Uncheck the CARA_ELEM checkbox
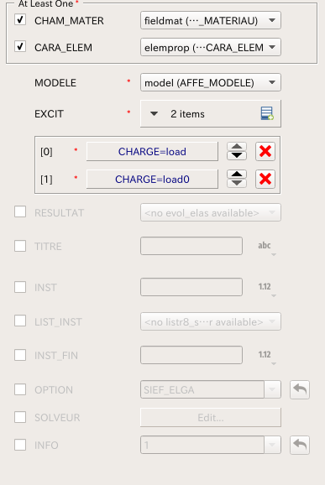 point(20,47)
